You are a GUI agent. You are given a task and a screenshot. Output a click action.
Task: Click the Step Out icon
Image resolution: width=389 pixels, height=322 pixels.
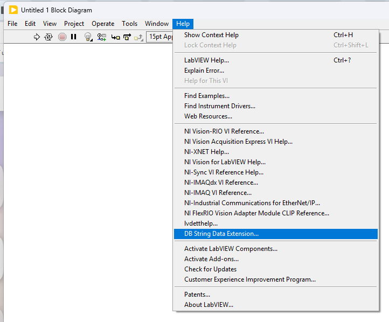[x=138, y=38]
